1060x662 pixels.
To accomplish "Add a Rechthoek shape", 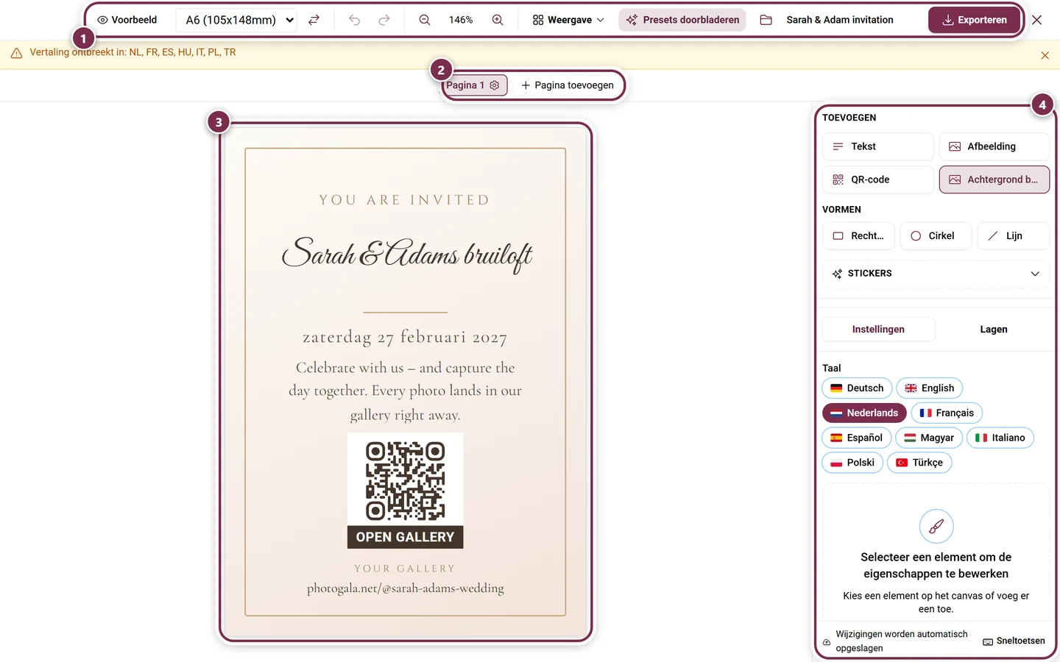I will 858,236.
